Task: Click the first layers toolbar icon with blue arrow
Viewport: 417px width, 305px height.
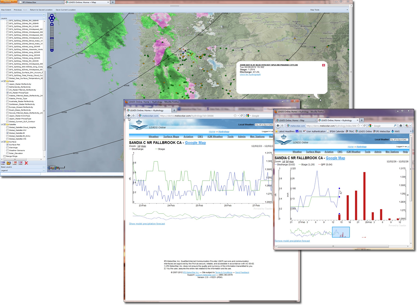Action: point(3,163)
